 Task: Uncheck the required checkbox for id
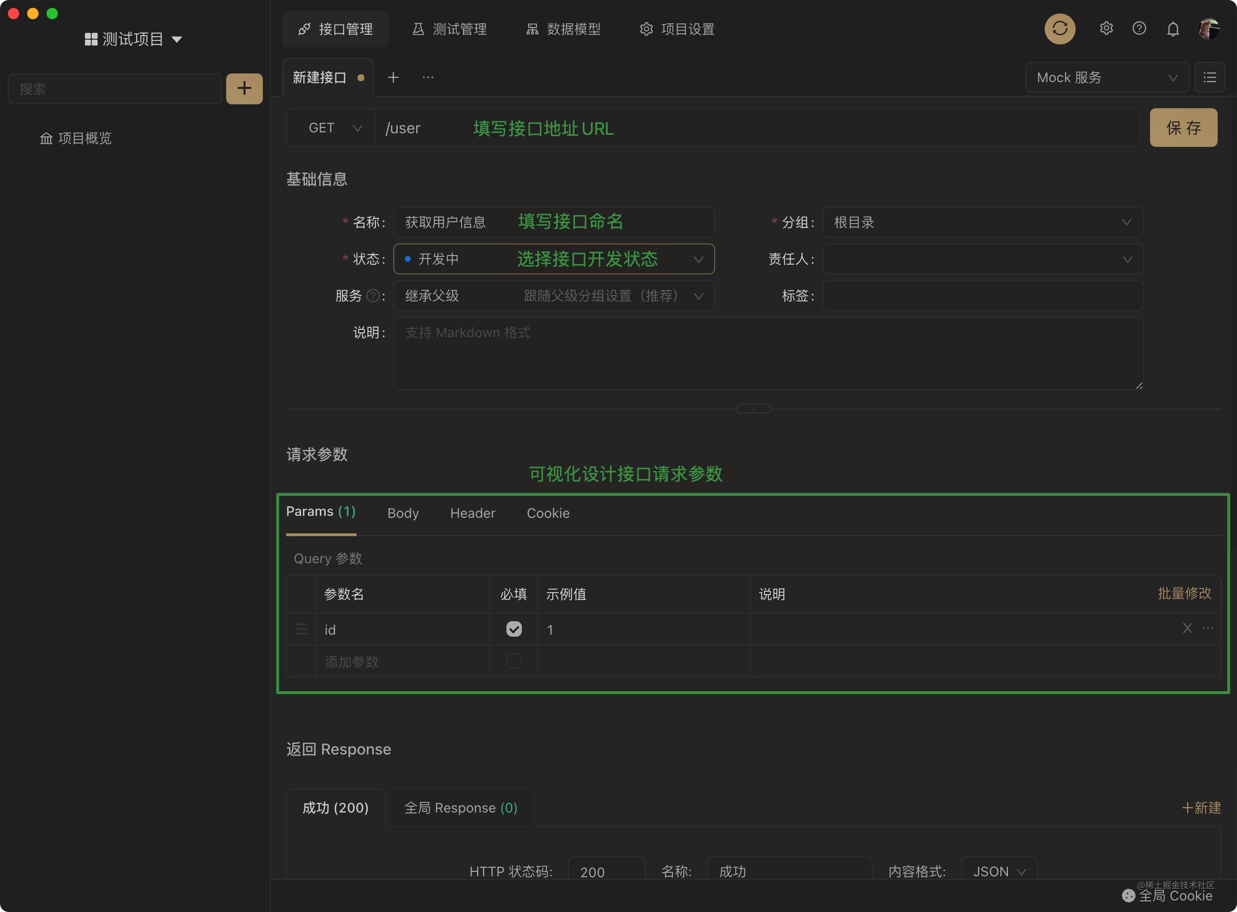click(514, 629)
